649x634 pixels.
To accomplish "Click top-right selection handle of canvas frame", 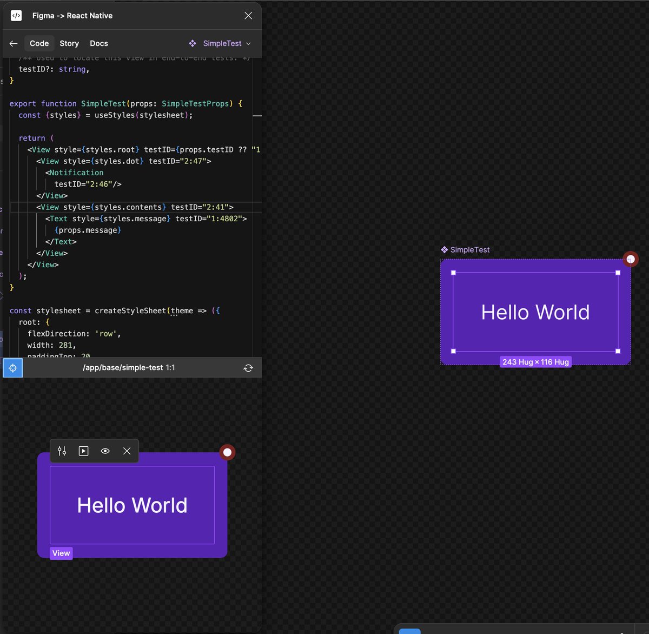I will coord(618,273).
